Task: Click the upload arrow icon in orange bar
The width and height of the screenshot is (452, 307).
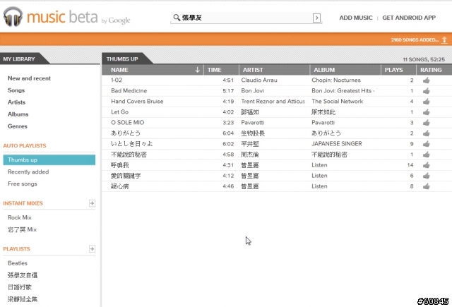Action: [x=444, y=40]
